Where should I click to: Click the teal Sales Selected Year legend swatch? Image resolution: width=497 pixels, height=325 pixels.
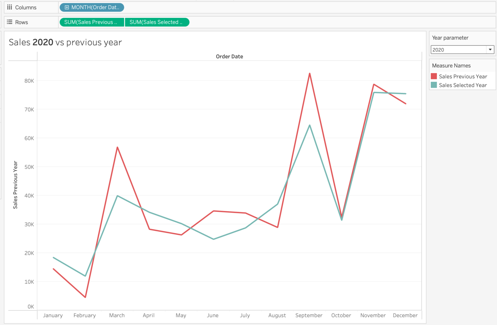pos(433,85)
